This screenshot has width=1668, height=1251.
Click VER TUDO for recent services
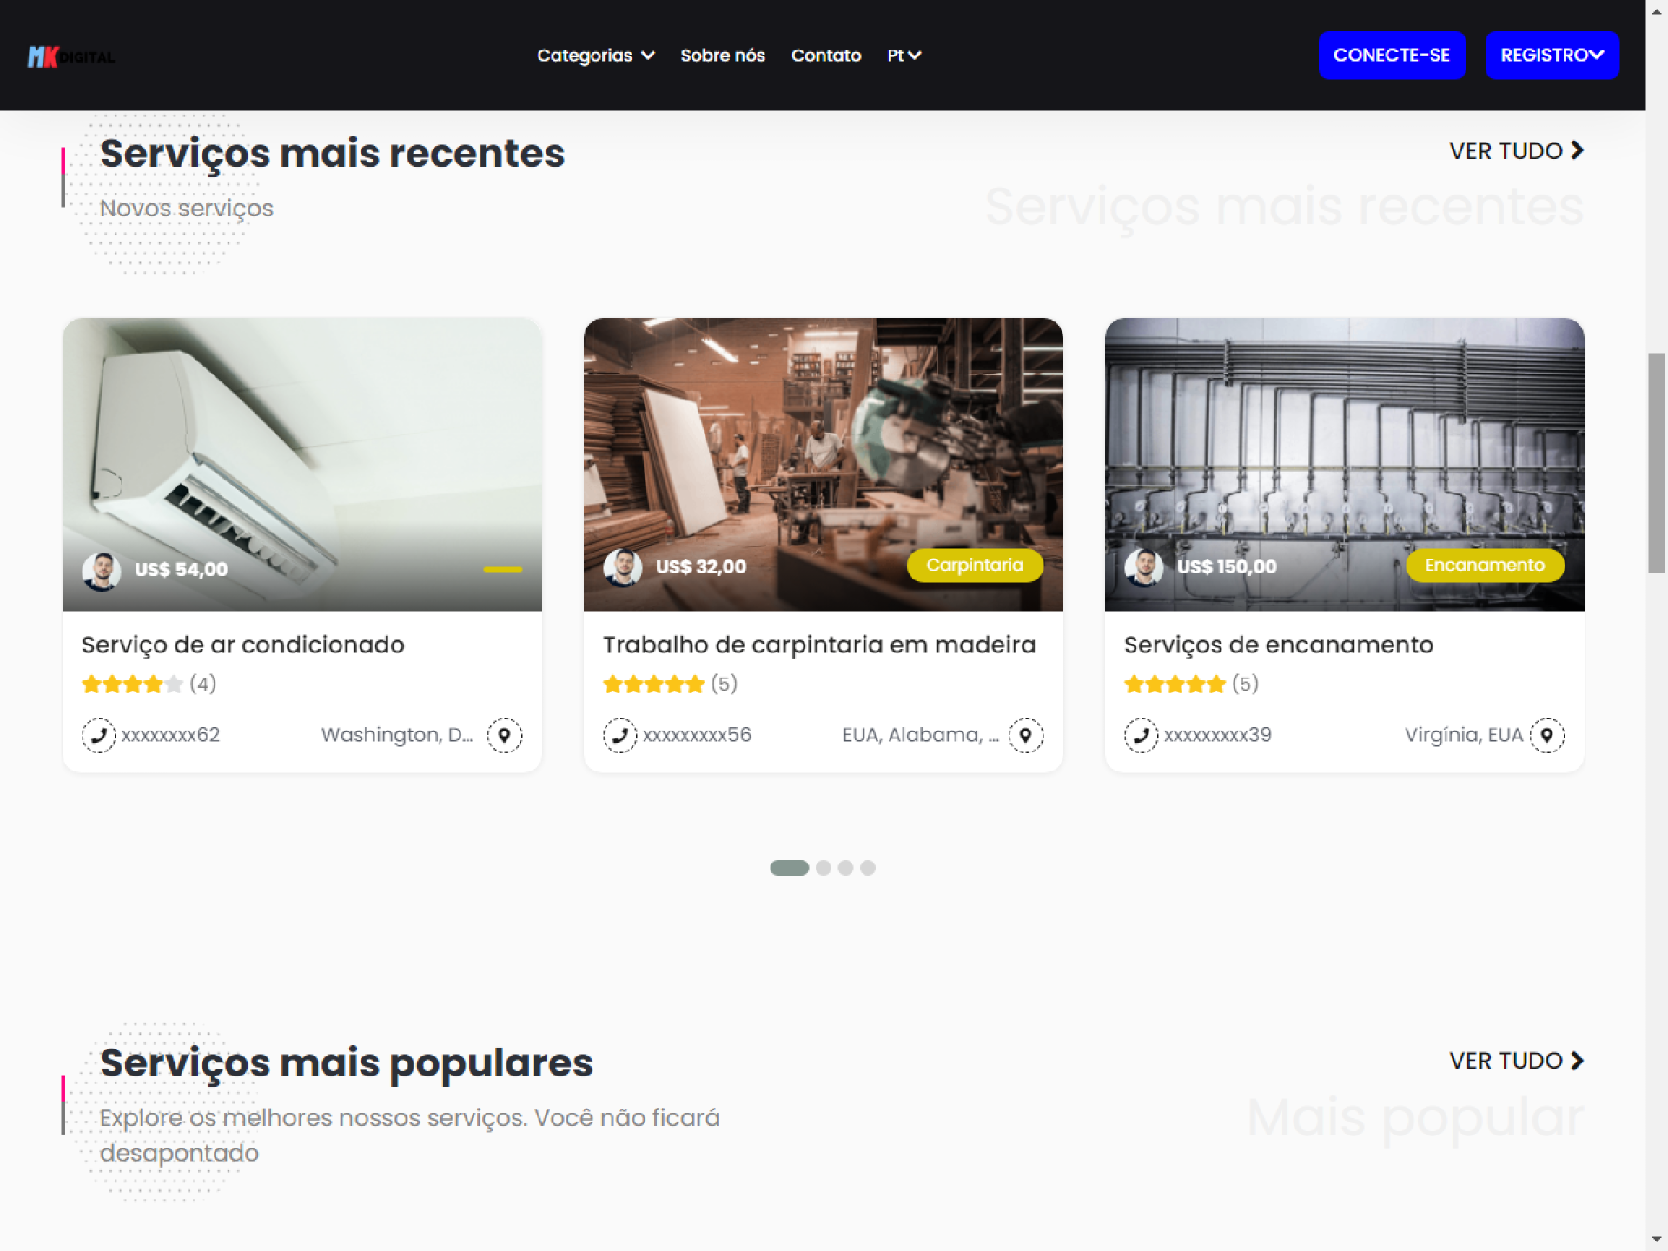point(1515,151)
